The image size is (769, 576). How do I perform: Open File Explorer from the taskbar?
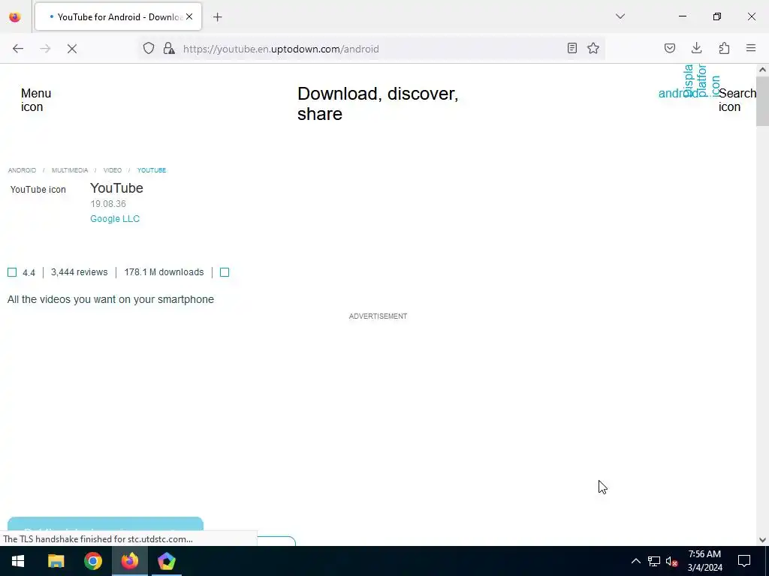pyautogui.click(x=56, y=561)
